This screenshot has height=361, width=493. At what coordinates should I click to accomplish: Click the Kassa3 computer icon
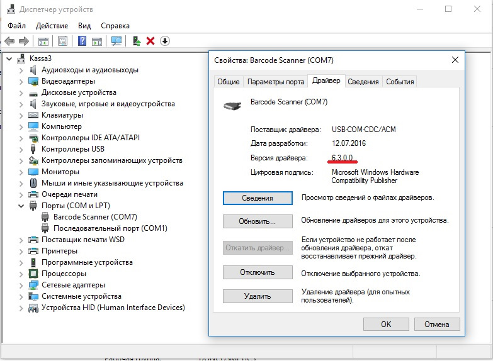click(x=21, y=58)
